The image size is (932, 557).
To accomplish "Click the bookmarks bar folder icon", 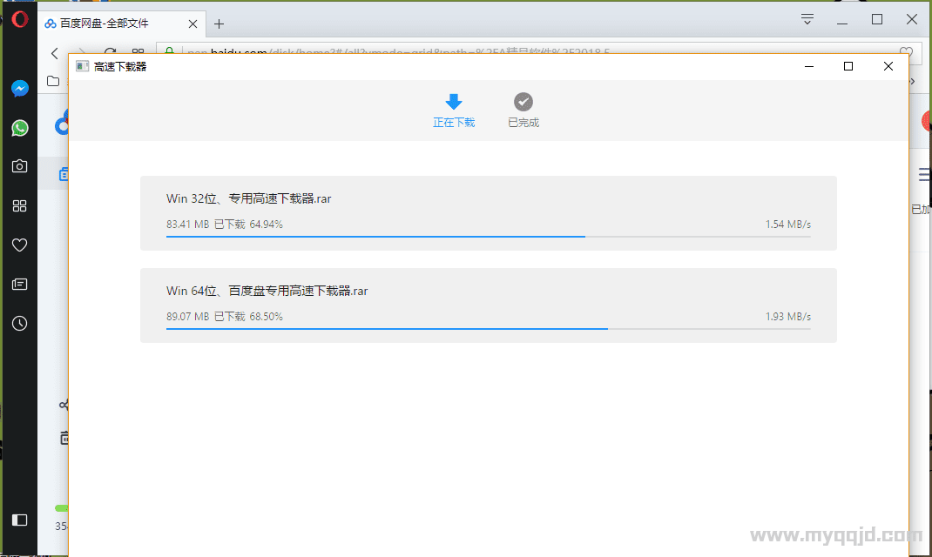I will (x=53, y=81).
